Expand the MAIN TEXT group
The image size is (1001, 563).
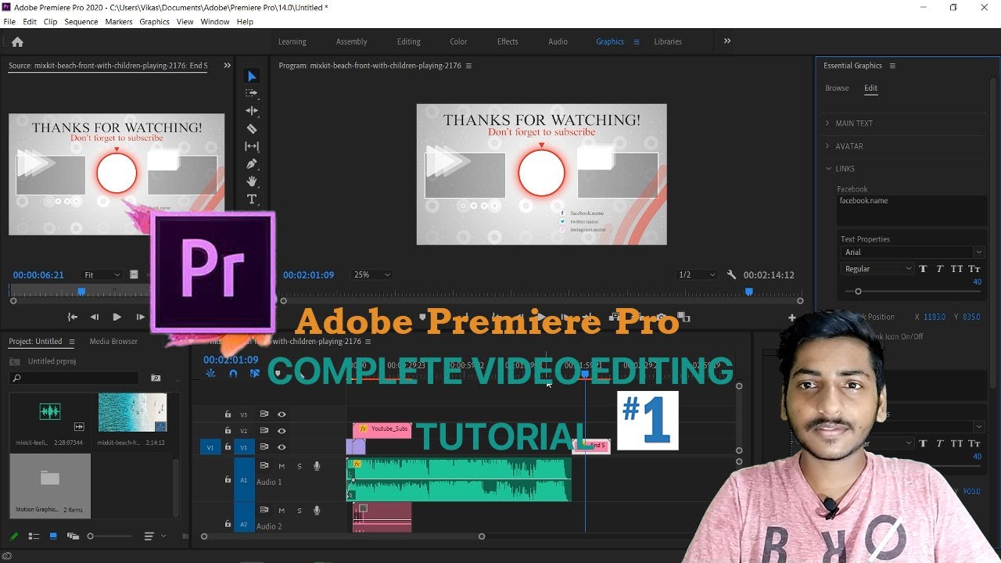828,124
